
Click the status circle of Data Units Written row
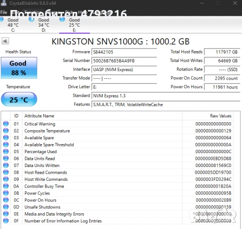tap(6, 165)
